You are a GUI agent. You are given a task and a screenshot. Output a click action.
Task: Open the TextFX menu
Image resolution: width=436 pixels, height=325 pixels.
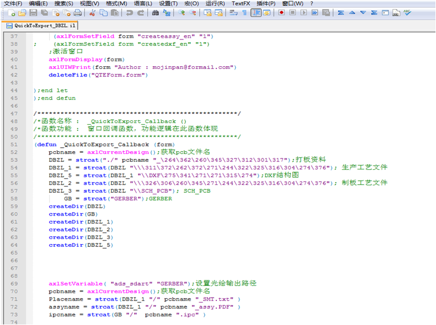[241, 3]
